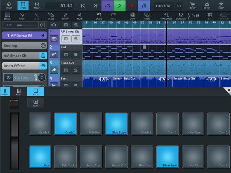231x173 pixels.
Task: Open Pads view in top bar
Action: [23, 5]
